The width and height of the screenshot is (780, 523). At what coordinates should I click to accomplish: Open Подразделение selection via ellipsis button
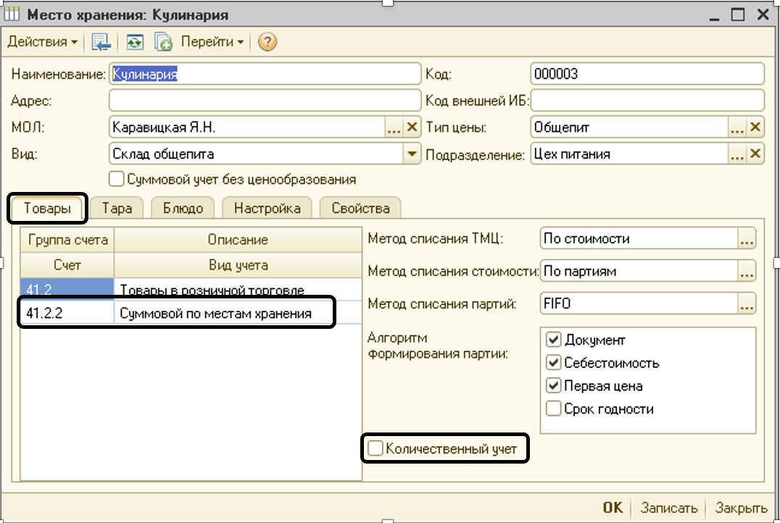[737, 154]
